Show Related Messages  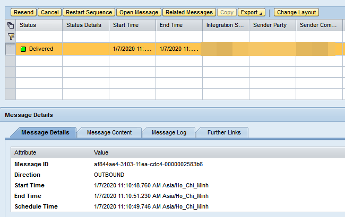188,12
